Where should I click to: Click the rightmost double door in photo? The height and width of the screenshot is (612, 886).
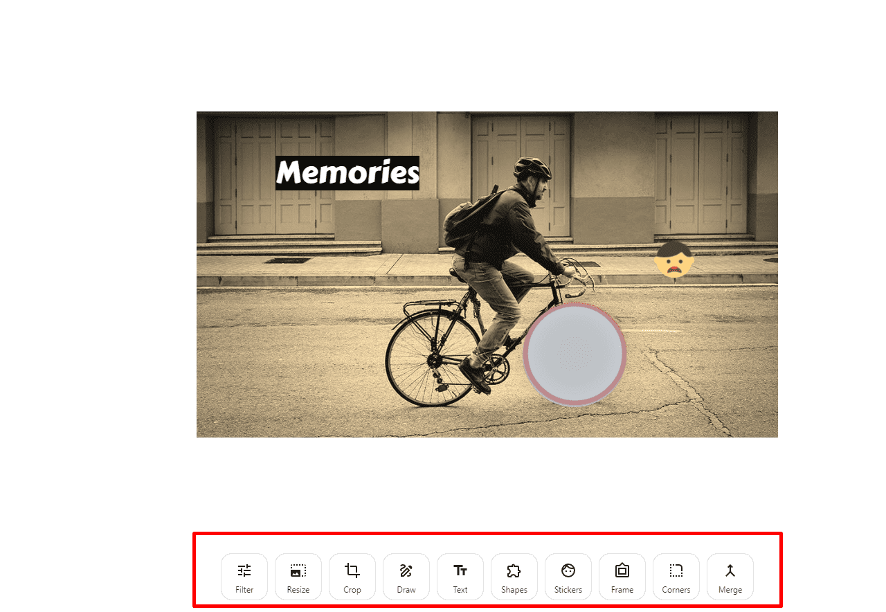coord(701,174)
